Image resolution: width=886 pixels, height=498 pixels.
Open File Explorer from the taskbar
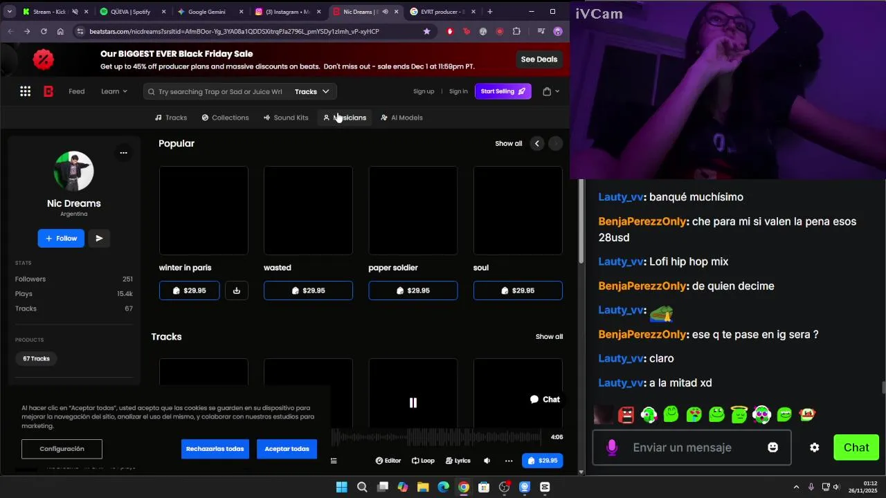click(x=423, y=487)
